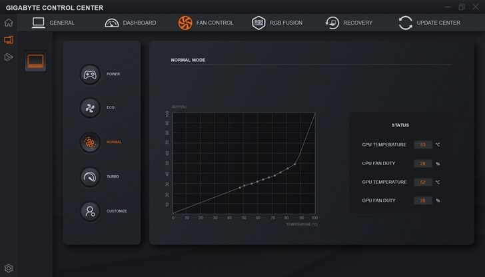Select the Fan Control tab

pyautogui.click(x=206, y=23)
